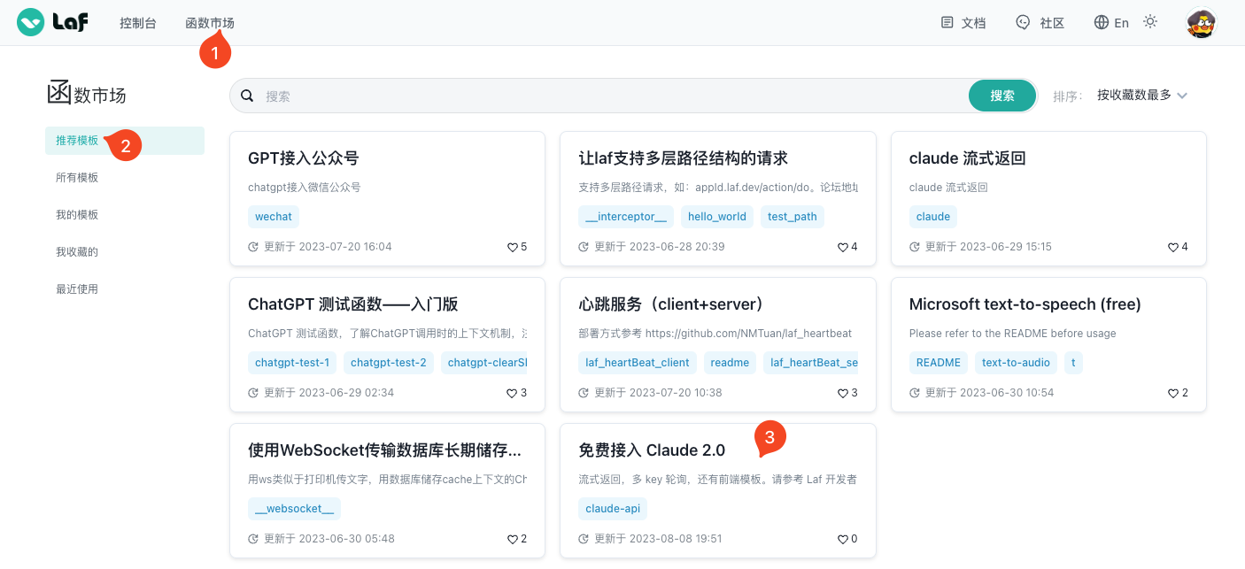Open the 免费接入 Claude 2.0 template title
The image size is (1245, 569).
tap(652, 450)
